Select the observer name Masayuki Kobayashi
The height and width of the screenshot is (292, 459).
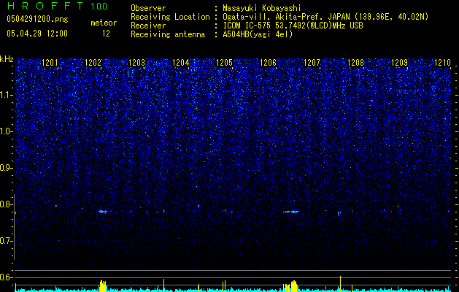262,8
